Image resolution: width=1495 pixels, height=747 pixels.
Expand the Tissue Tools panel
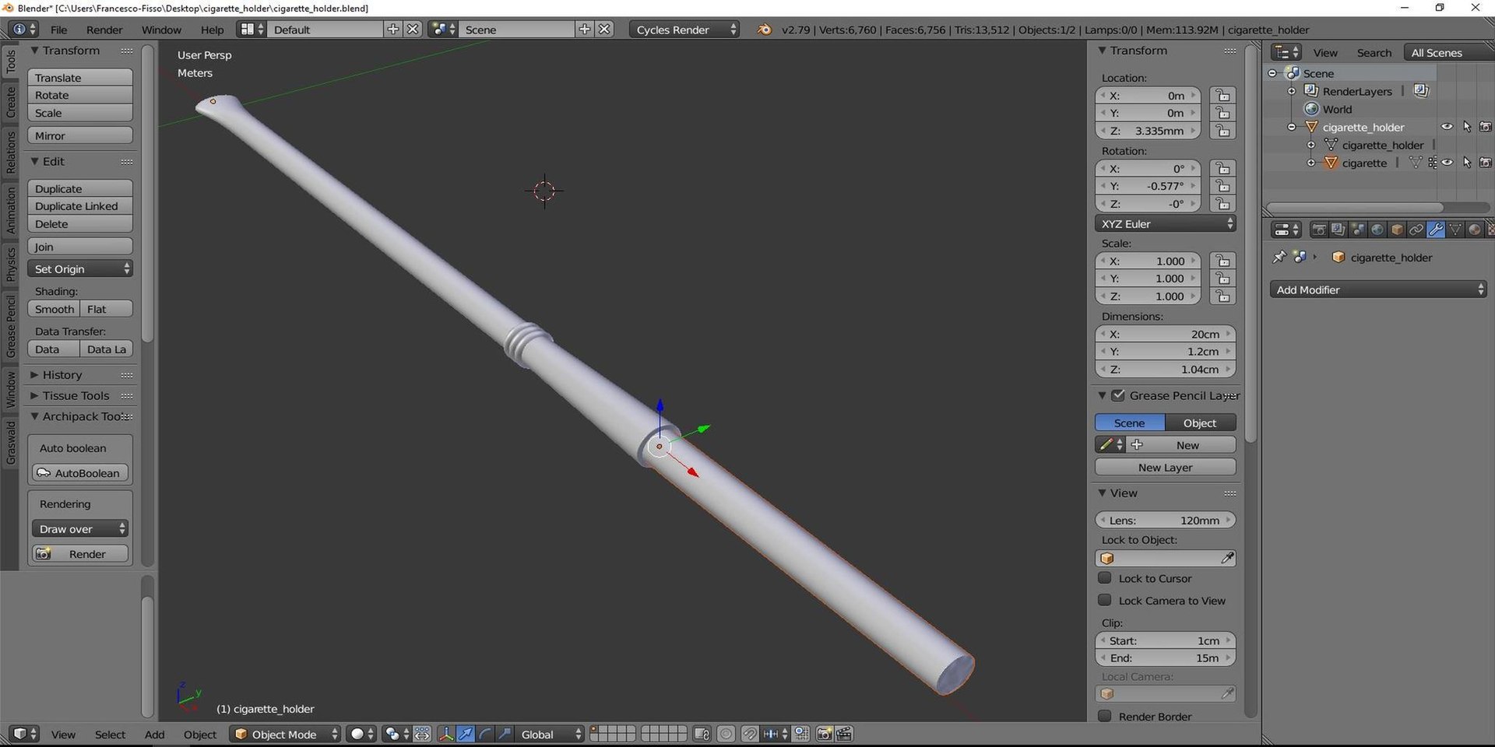(x=76, y=395)
